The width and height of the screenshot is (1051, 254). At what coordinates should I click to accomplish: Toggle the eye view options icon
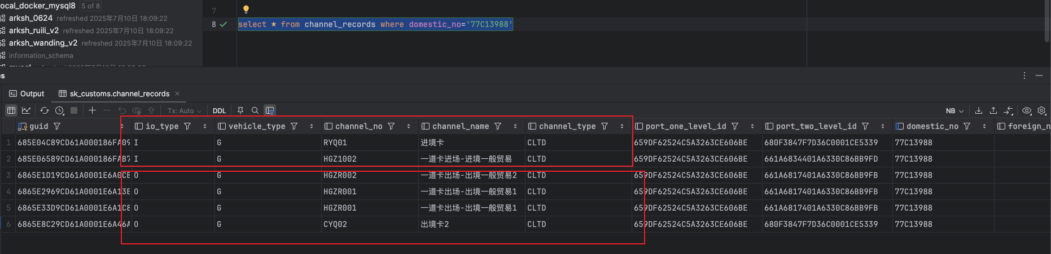[1027, 111]
